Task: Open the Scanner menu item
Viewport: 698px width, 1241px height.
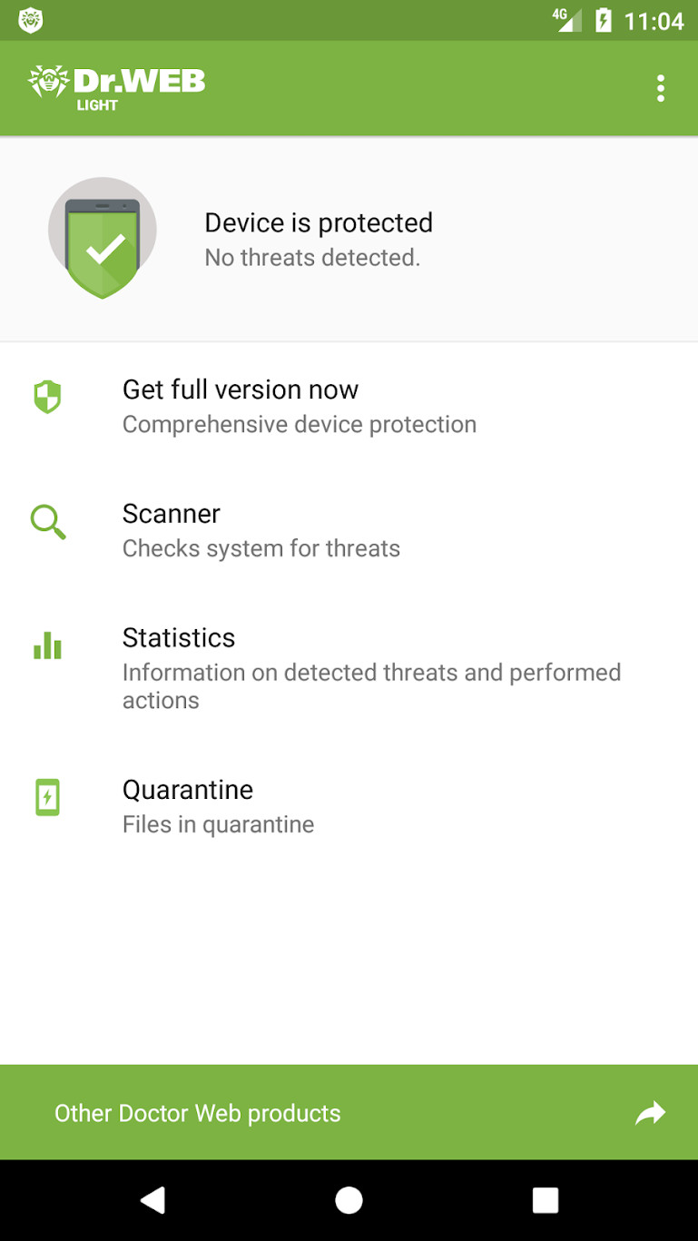Action: tap(172, 514)
